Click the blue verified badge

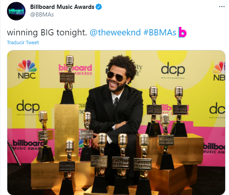pyautogui.click(x=98, y=7)
